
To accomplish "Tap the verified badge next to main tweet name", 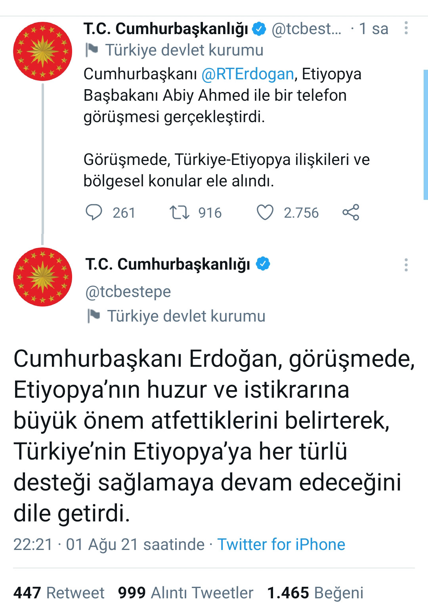I will tap(263, 264).
